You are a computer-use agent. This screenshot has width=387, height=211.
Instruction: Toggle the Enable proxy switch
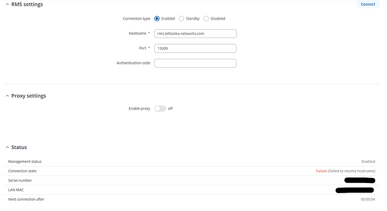pos(160,109)
